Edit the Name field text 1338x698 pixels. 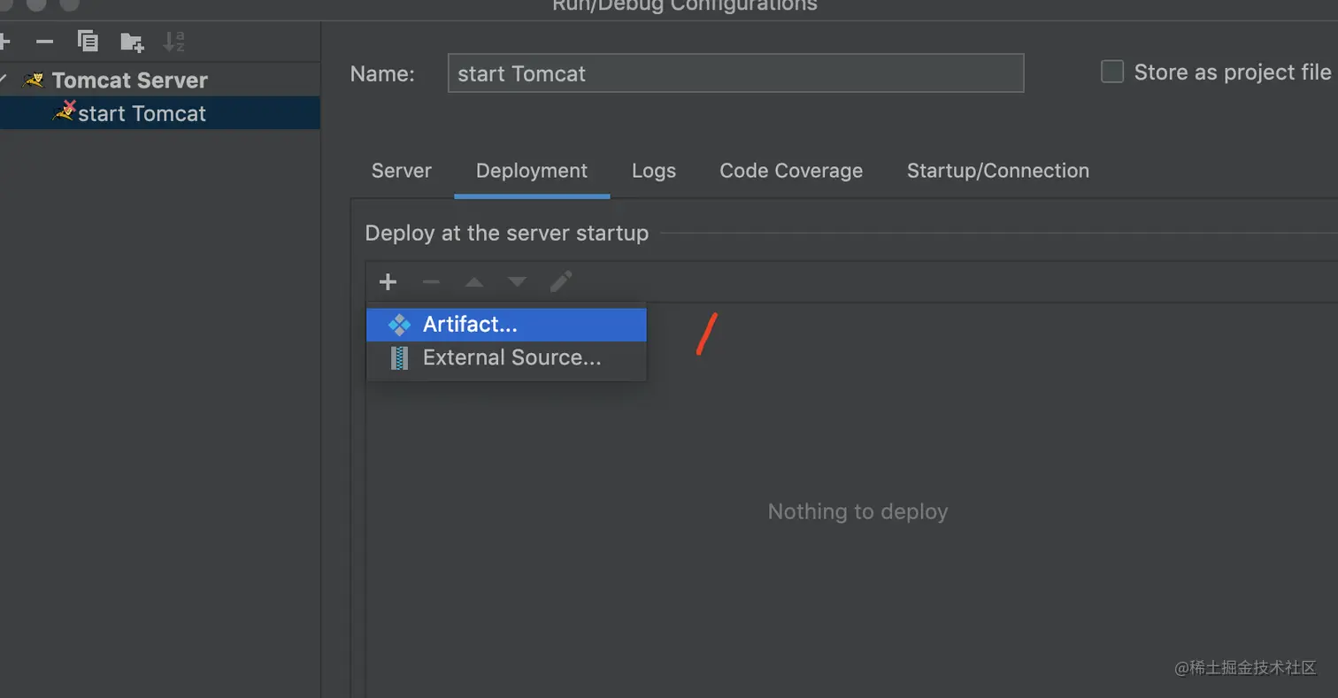click(x=735, y=73)
